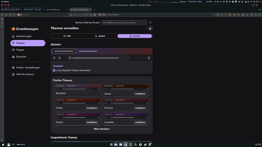The width and height of the screenshot is (262, 147).
Task: Install the Fackel theme
Action: tap(92, 122)
